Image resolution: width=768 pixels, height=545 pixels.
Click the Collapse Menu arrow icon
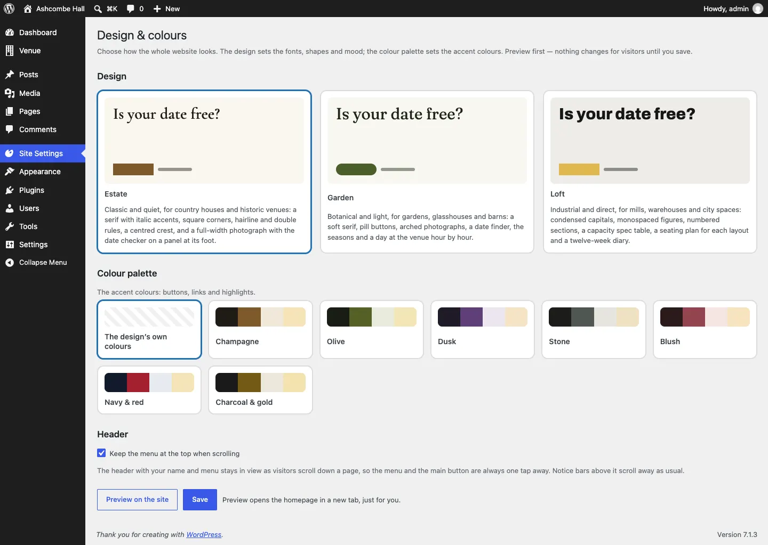(10, 263)
